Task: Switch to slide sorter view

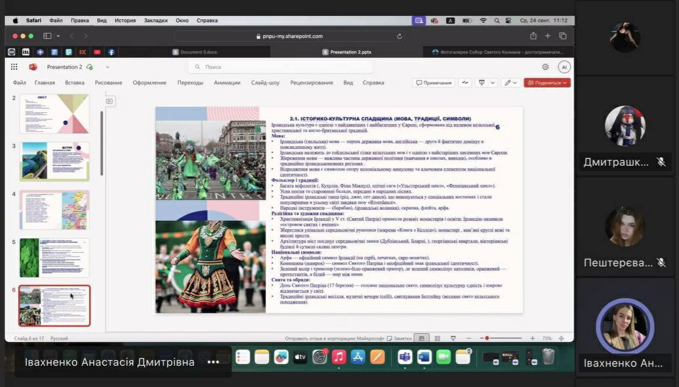Action: pyautogui.click(x=438, y=338)
